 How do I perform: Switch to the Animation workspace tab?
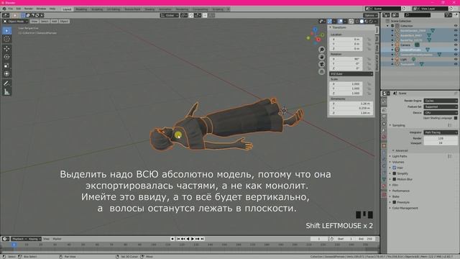(165, 9)
